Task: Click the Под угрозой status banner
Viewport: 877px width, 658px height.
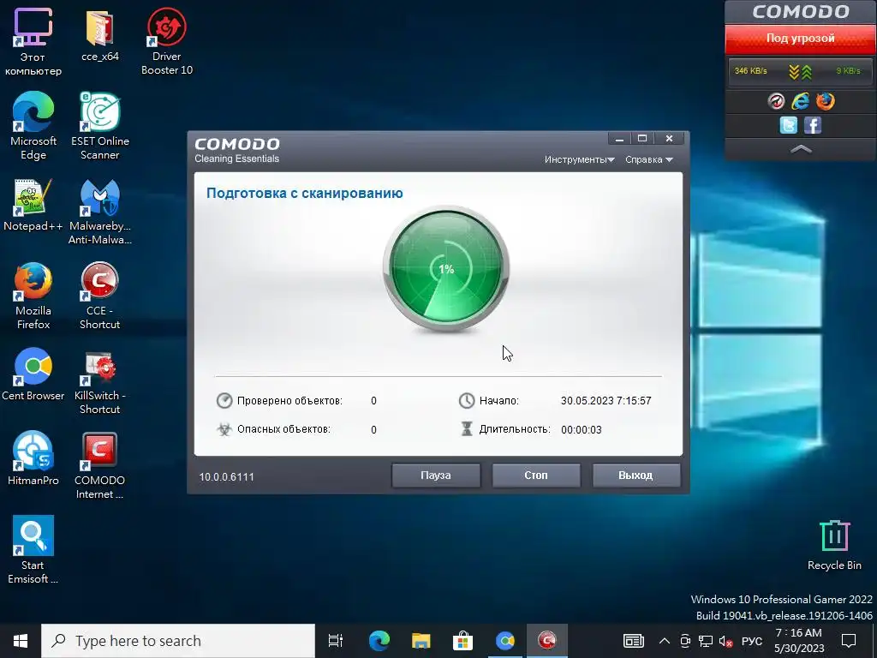Action: coord(801,38)
